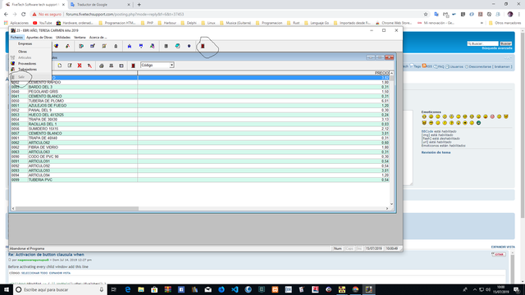Open the Revisión de tema link
The width and height of the screenshot is (525, 295).
pos(436,152)
